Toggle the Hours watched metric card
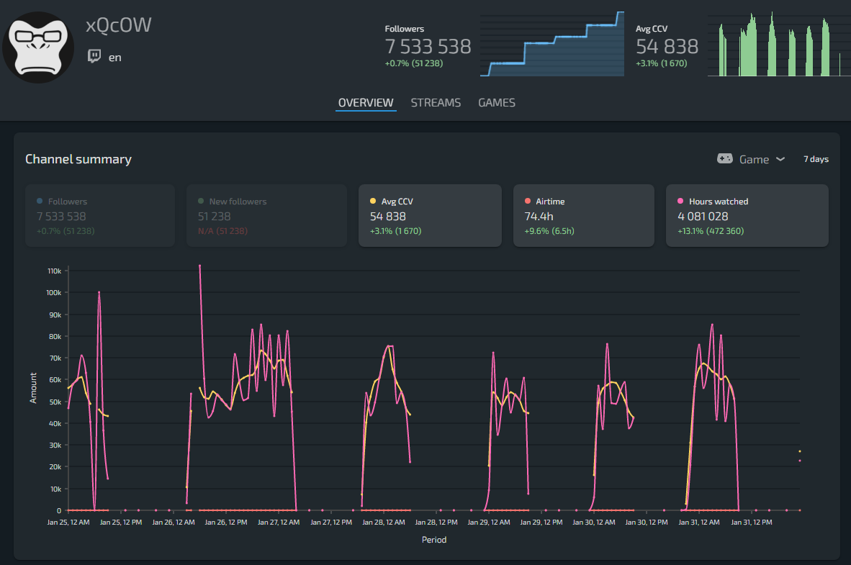 coord(747,215)
